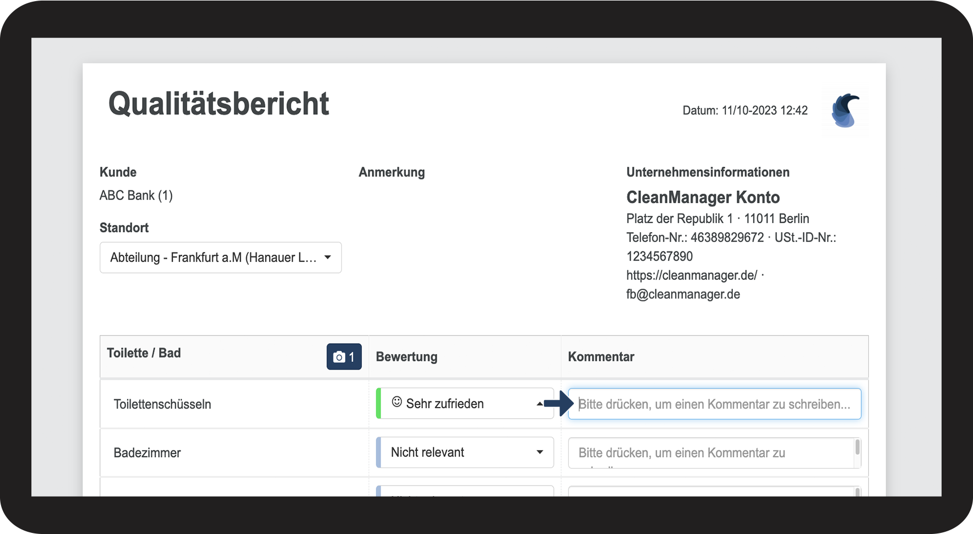
Task: Click the ABC Bank (1) customer name
Action: [136, 196]
